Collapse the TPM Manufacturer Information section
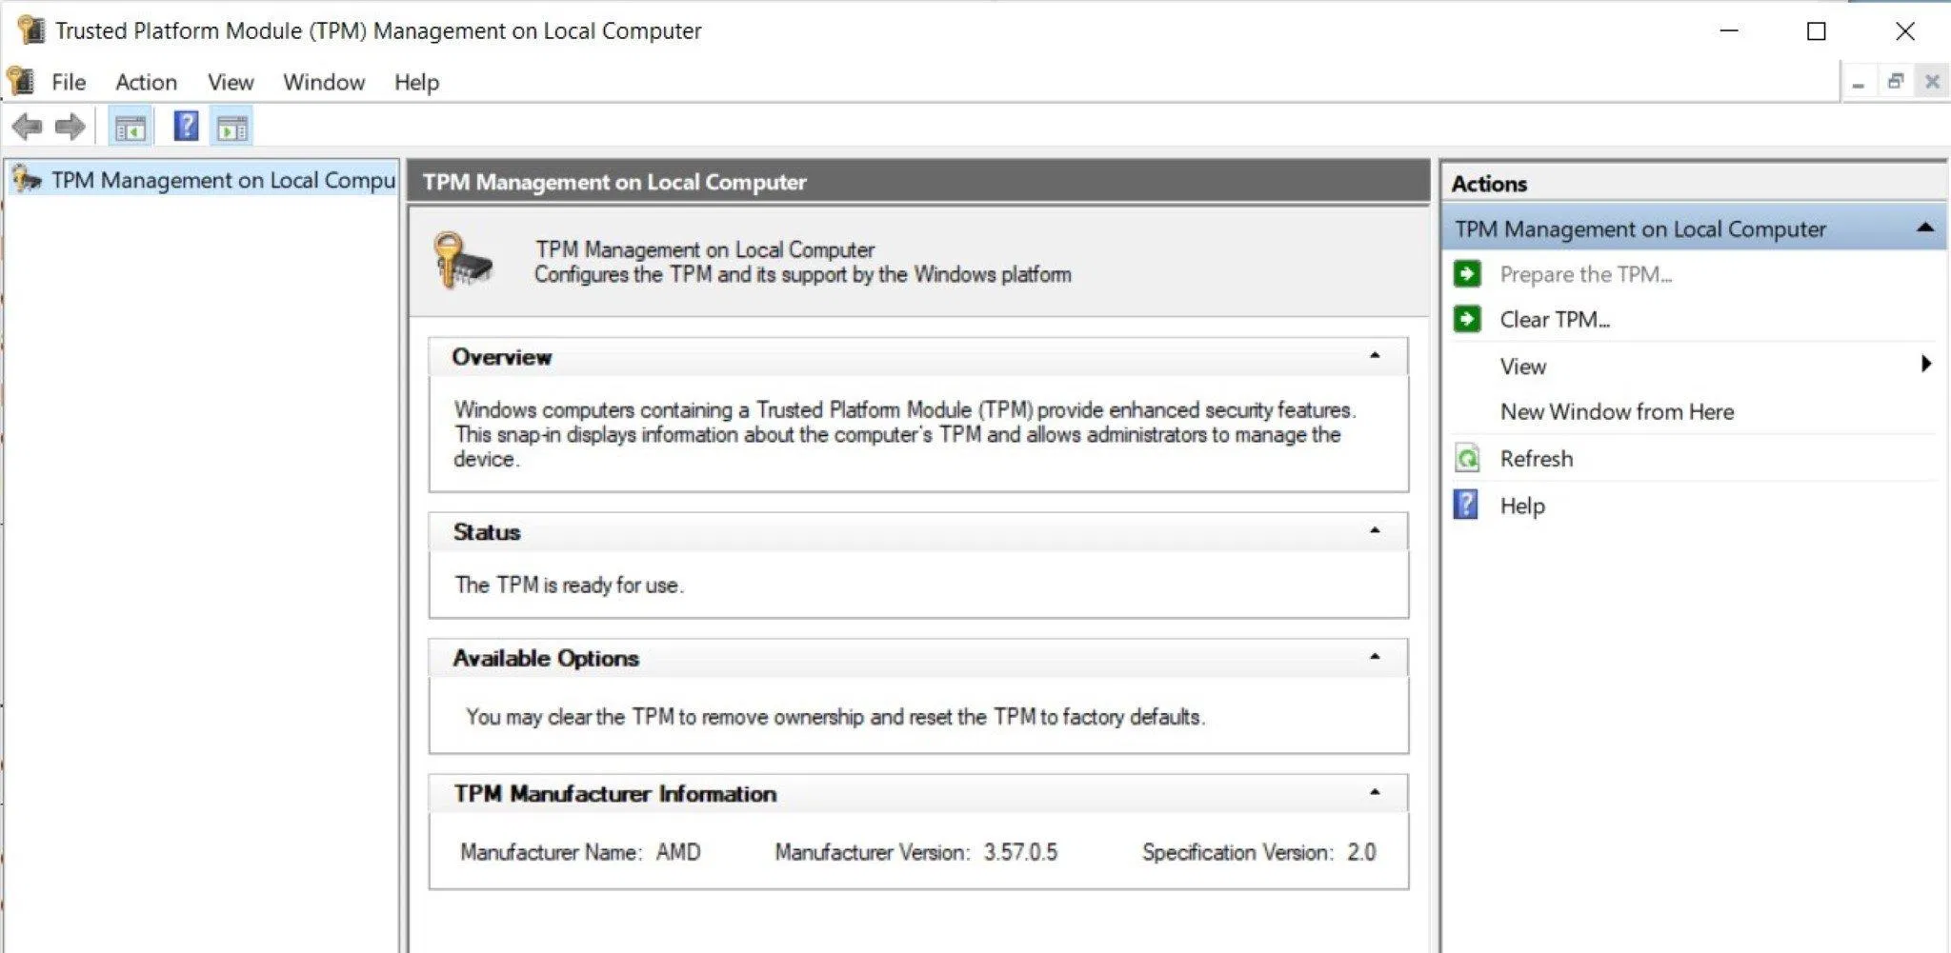1951x953 pixels. click(1375, 791)
